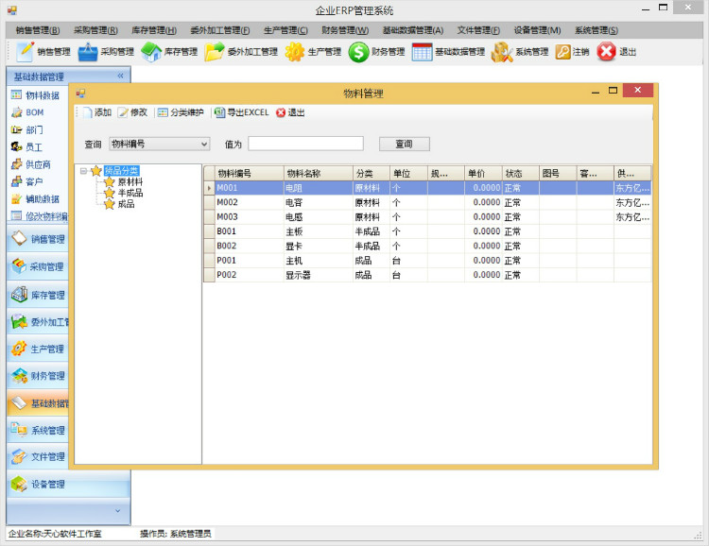Click 导出EXCEL in 物料管理 toolbar

(x=242, y=112)
